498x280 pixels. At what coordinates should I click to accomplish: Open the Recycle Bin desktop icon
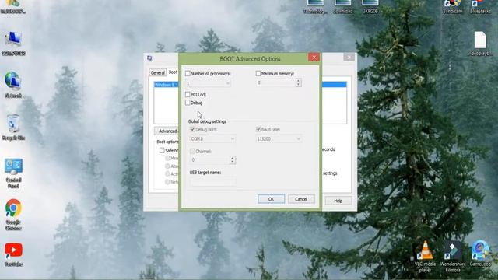click(13, 128)
